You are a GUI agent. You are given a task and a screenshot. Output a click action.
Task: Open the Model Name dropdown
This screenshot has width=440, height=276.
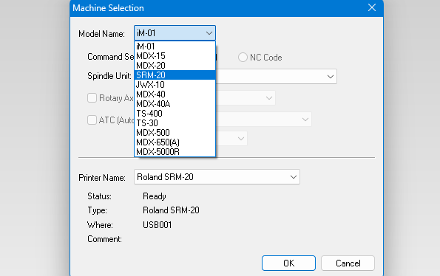point(175,33)
